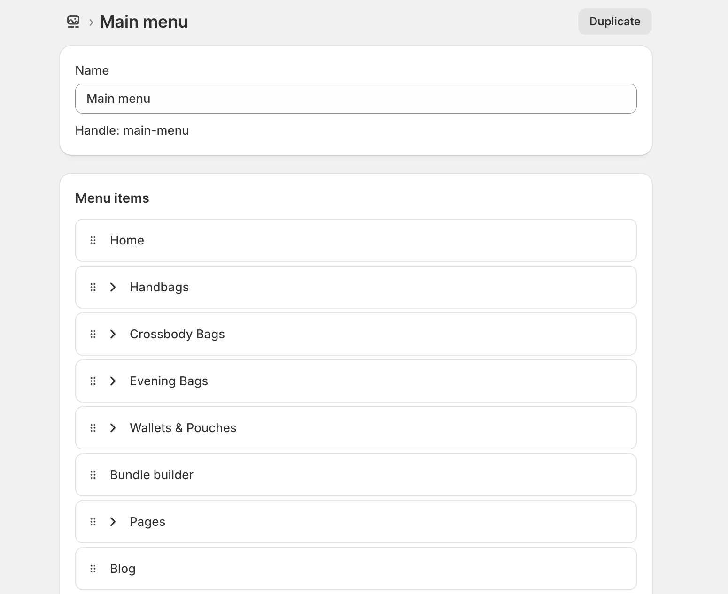Image resolution: width=728 pixels, height=594 pixels.
Task: Expand the Handbags menu item
Action: pyautogui.click(x=113, y=287)
